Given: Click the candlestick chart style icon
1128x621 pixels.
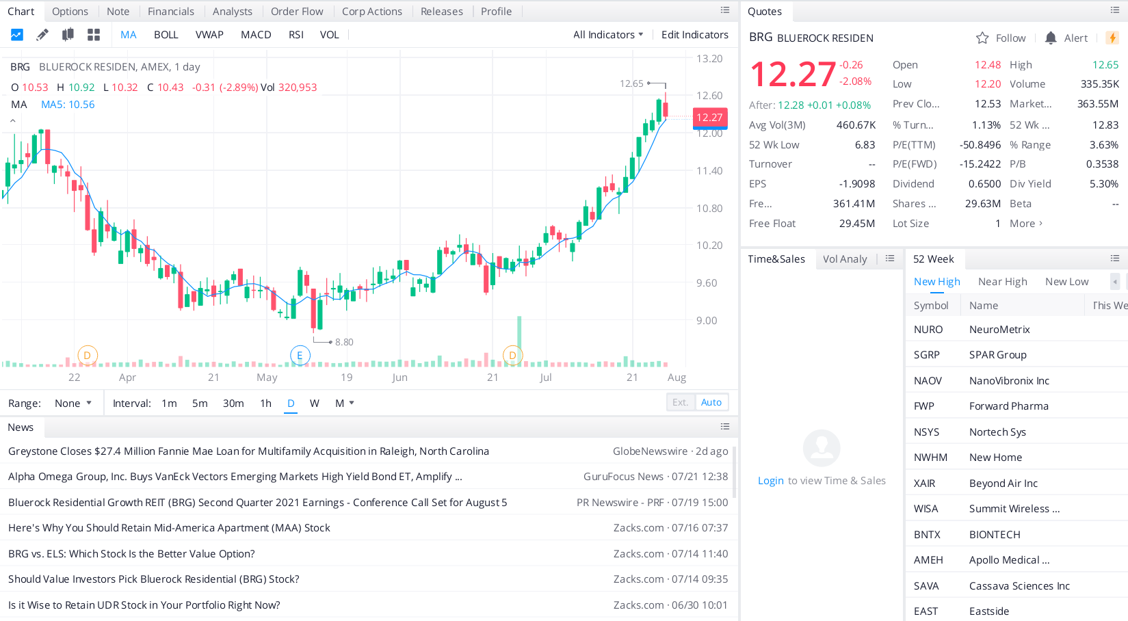Looking at the screenshot, I should point(68,35).
